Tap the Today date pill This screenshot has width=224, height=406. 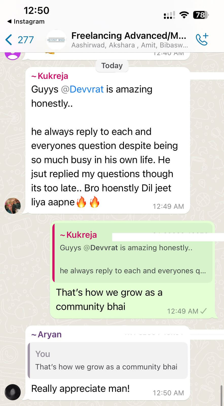112,66
